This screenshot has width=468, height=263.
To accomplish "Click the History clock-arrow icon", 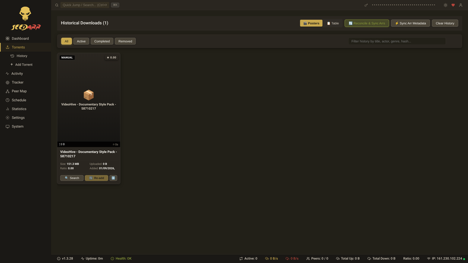I will point(12,56).
